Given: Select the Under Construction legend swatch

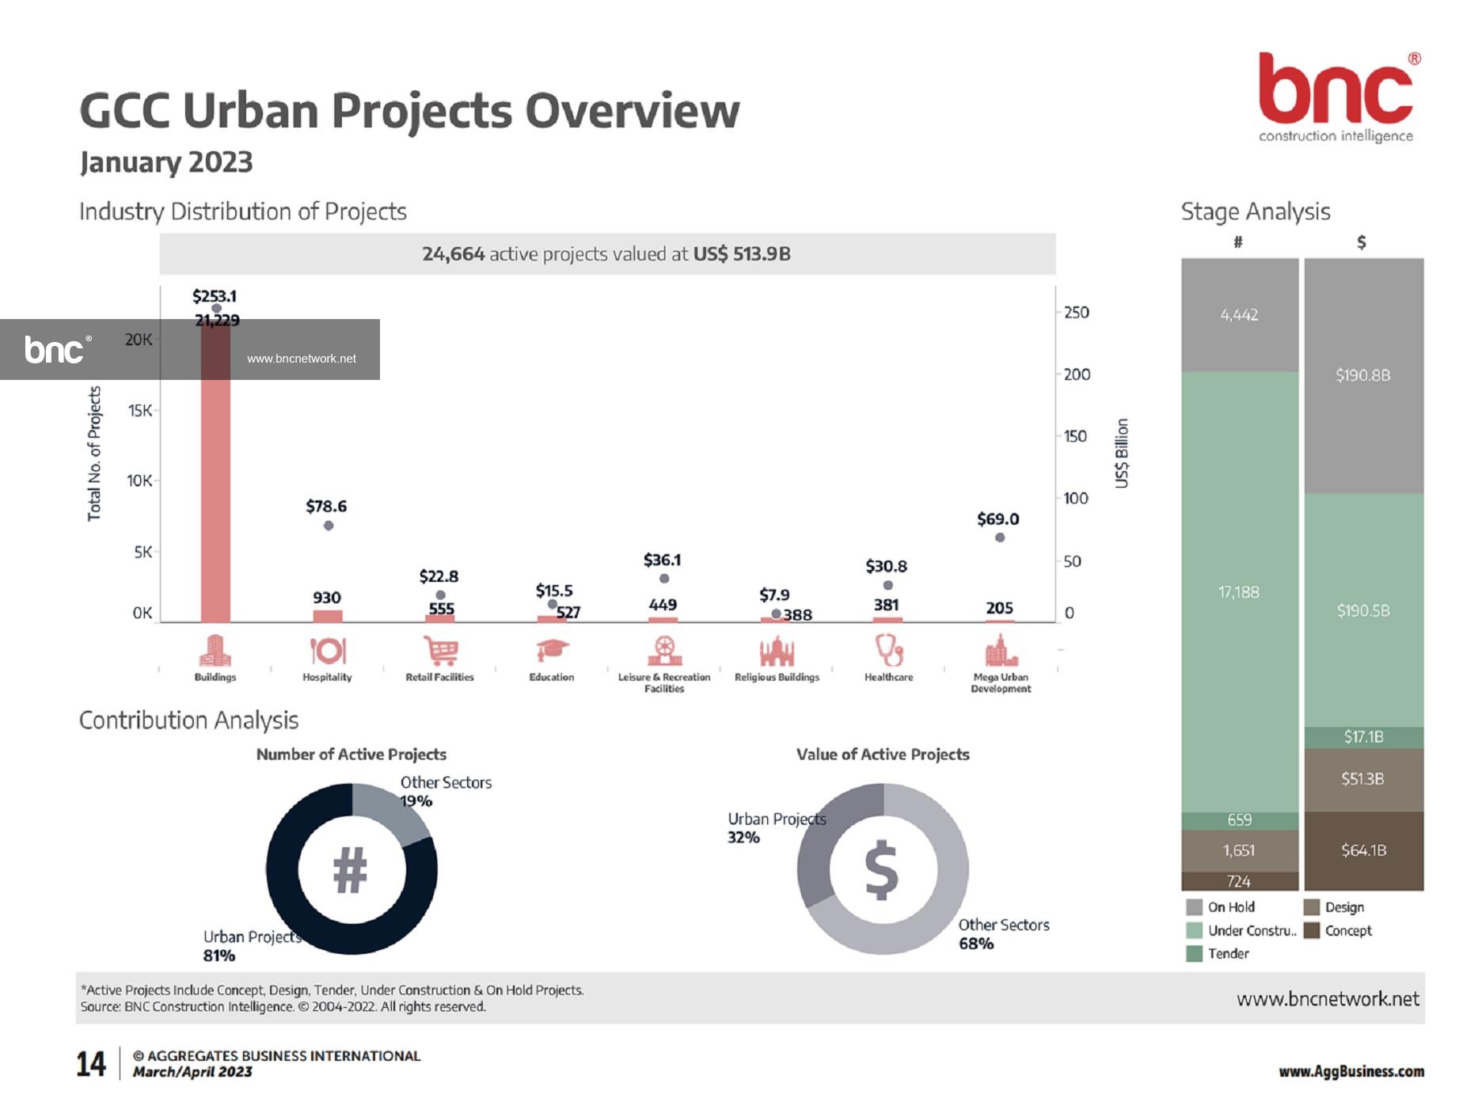Looking at the screenshot, I should (1194, 931).
